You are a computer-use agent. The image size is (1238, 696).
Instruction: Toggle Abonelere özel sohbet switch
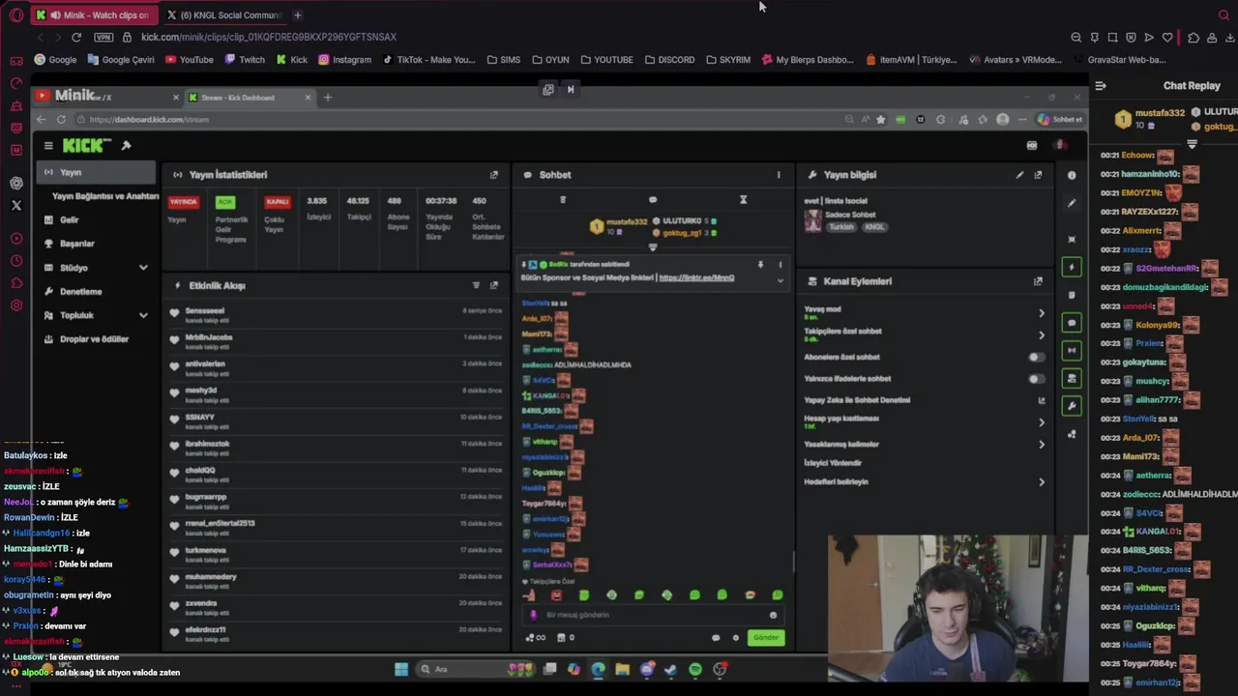[1036, 357]
